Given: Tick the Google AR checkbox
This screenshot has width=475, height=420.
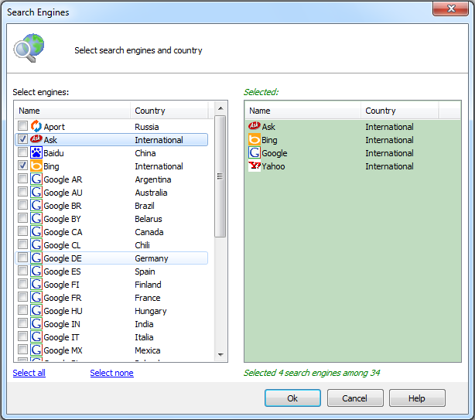Looking at the screenshot, I should tap(22, 179).
